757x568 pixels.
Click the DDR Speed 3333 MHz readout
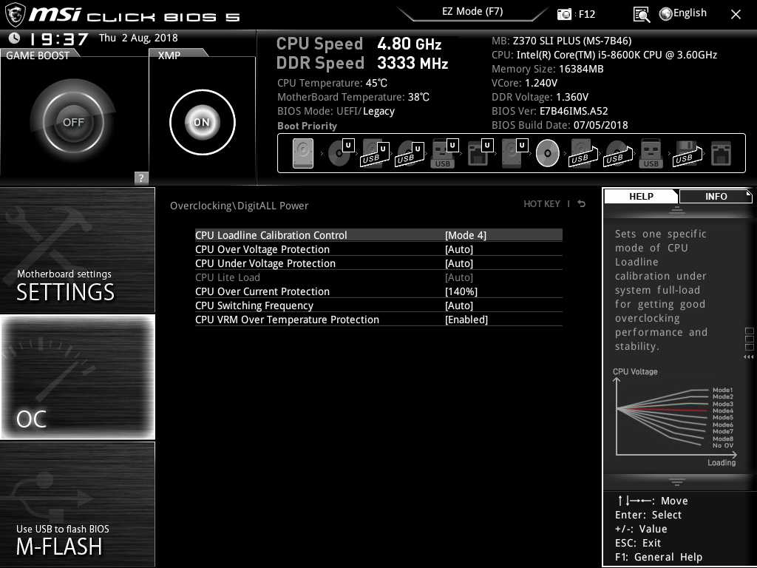tap(362, 64)
